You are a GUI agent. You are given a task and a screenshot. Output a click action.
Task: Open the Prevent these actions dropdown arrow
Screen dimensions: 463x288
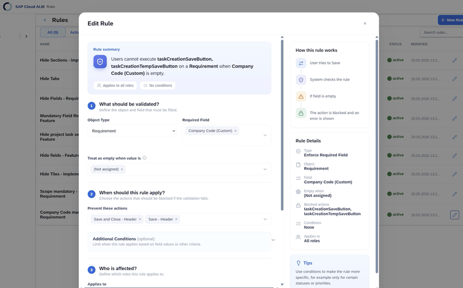(x=265, y=220)
